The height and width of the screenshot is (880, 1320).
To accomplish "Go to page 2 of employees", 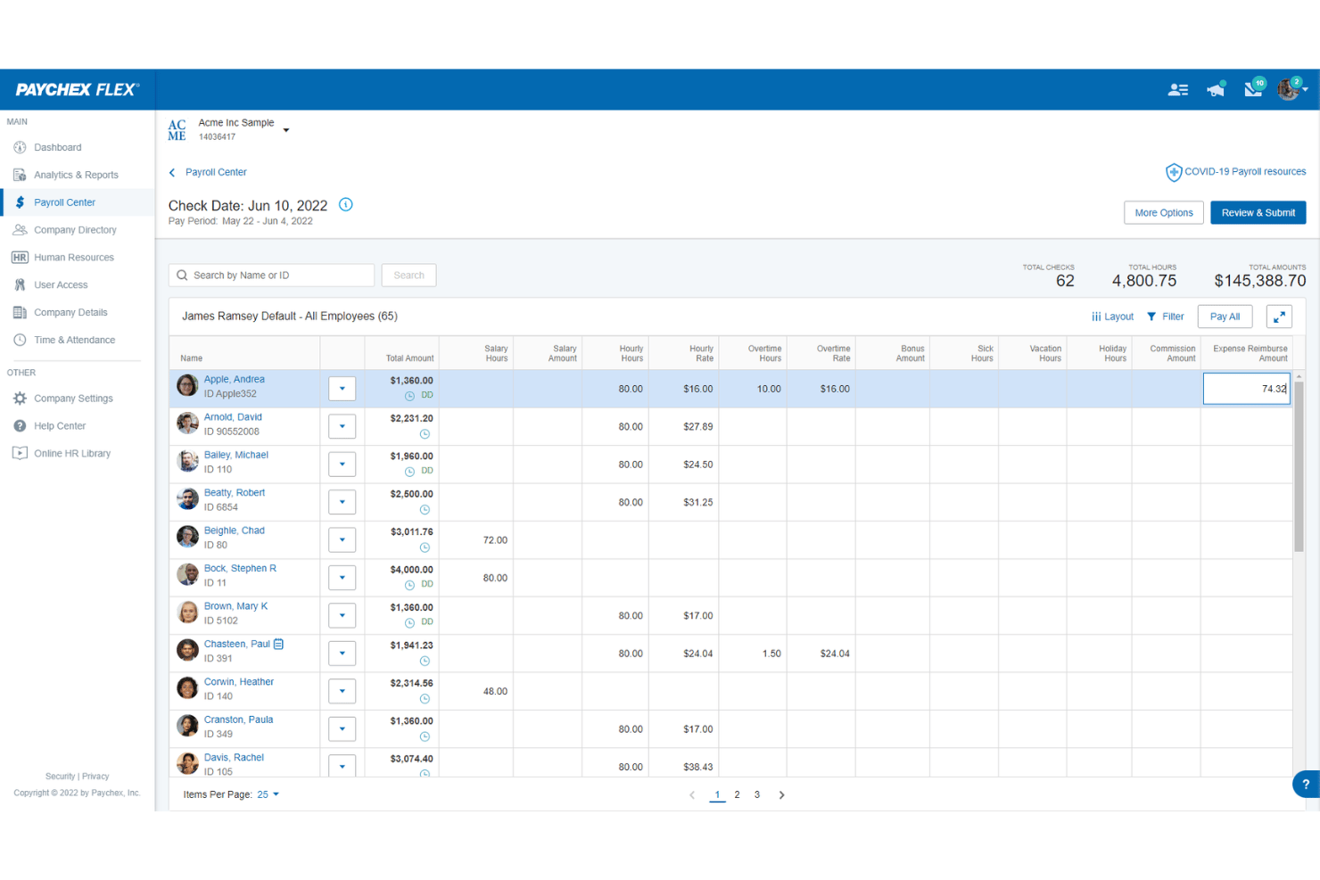I will pyautogui.click(x=737, y=794).
